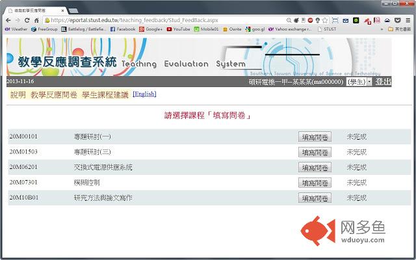This screenshot has width=416, height=260.
Task: Open the STUST bookmark
Action: (327, 29)
